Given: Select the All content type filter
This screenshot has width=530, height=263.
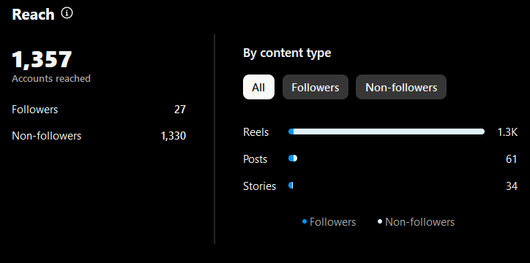Looking at the screenshot, I should 258,87.
